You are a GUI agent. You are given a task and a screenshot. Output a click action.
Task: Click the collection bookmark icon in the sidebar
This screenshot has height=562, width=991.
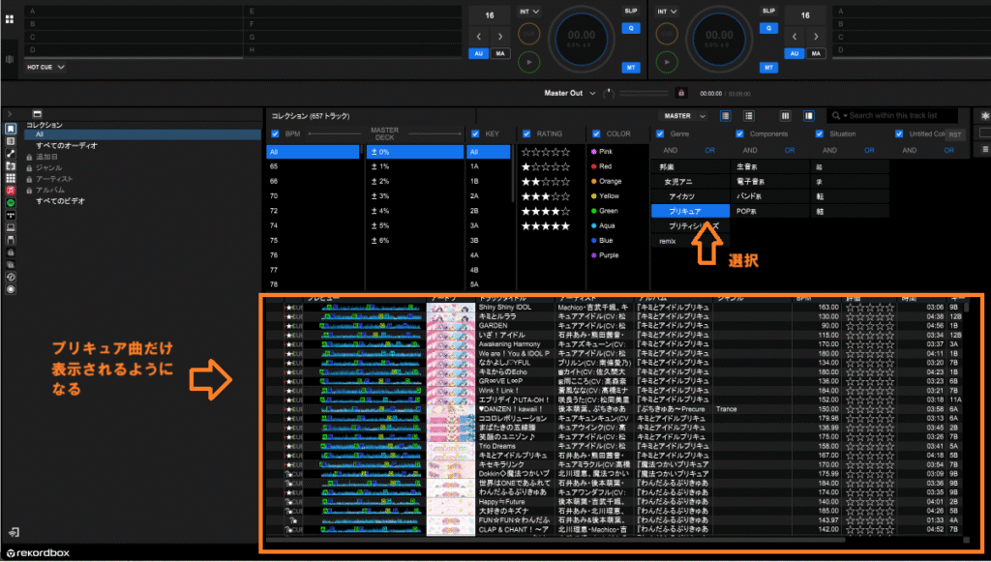[x=11, y=129]
